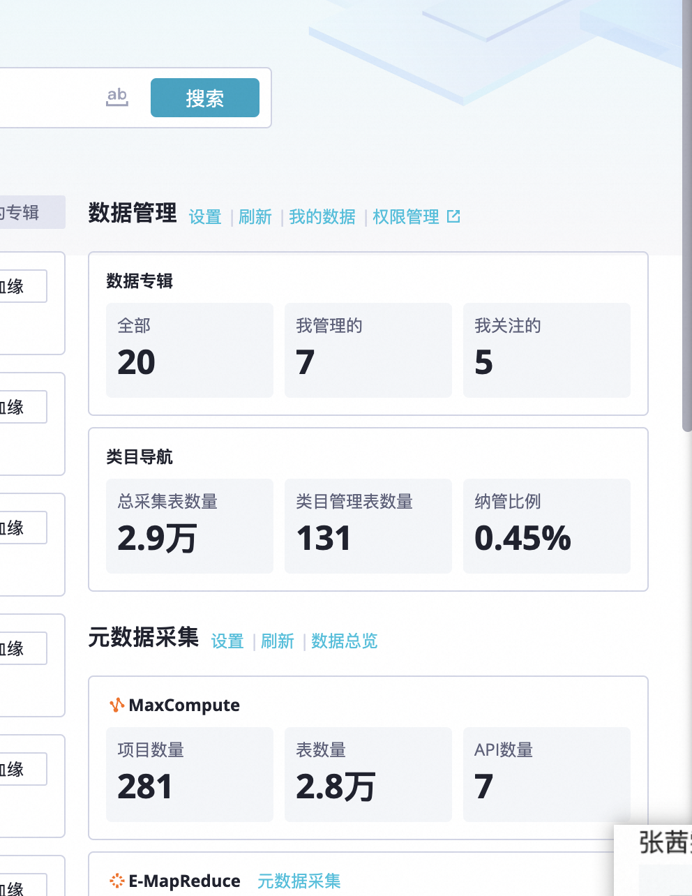
Task: Click external-link icon after 权限管理
Action: (453, 217)
